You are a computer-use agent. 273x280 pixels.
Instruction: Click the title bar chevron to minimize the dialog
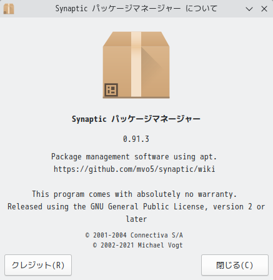point(249,9)
